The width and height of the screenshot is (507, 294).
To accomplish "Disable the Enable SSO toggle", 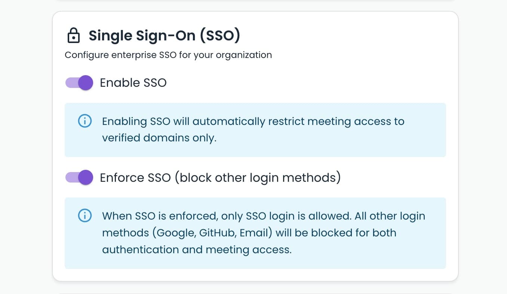I will (x=79, y=83).
